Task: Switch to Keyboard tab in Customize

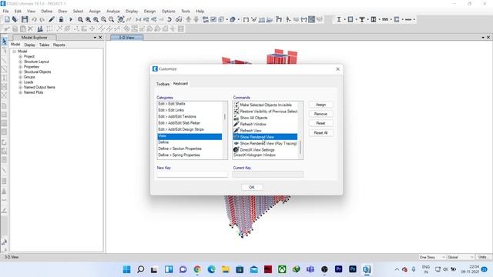Action: (x=180, y=84)
